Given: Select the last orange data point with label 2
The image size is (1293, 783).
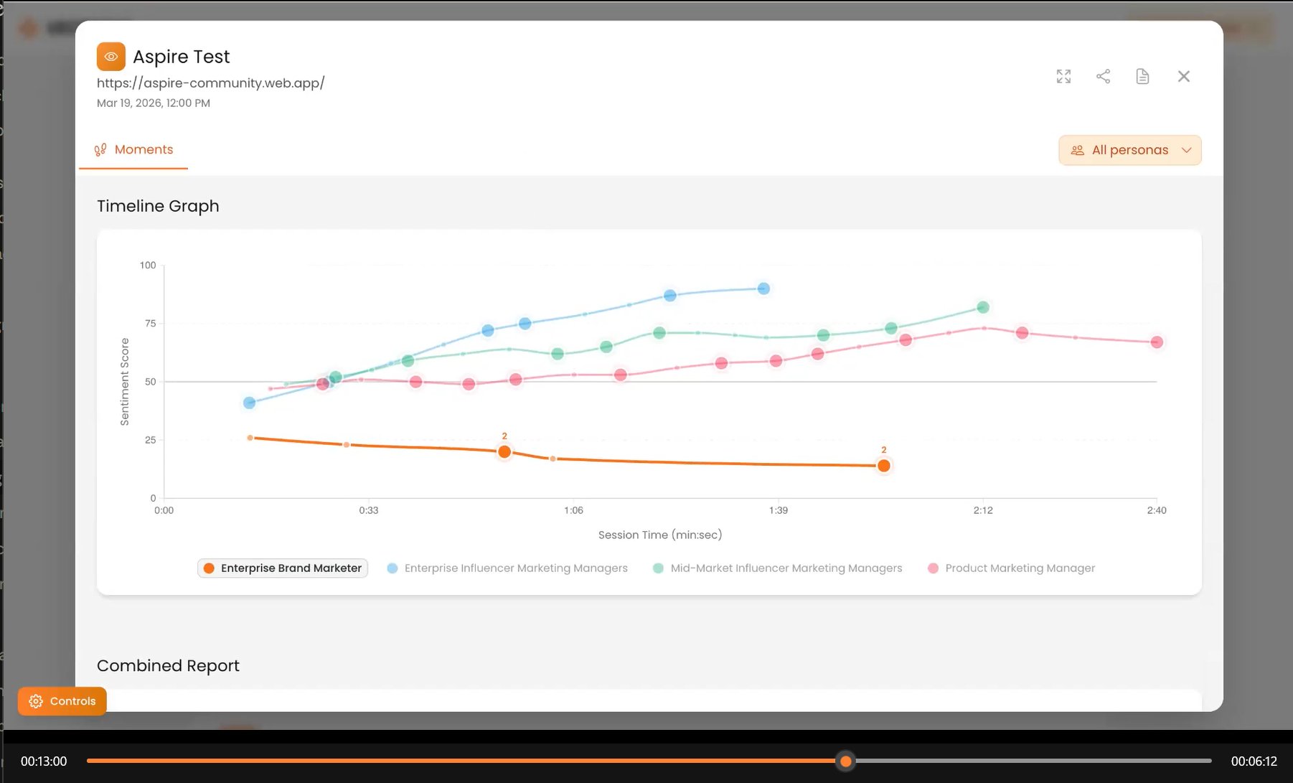Looking at the screenshot, I should 884,466.
